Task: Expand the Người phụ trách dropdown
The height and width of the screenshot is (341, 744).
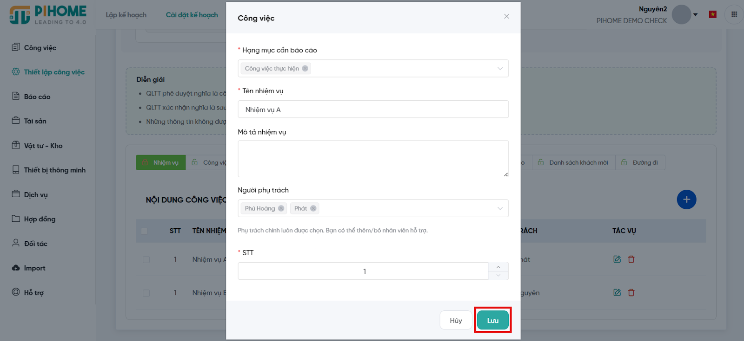Action: (x=500, y=208)
